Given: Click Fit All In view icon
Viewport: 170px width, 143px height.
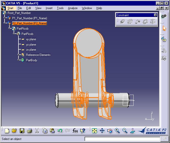Looking at the screenshot, I should point(94,131).
